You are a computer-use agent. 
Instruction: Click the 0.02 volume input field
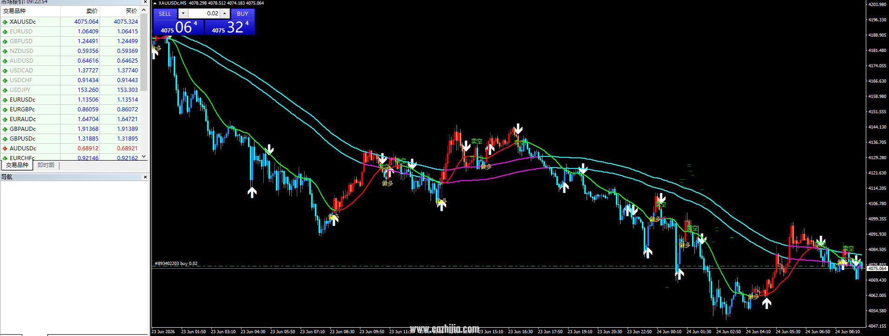(204, 13)
